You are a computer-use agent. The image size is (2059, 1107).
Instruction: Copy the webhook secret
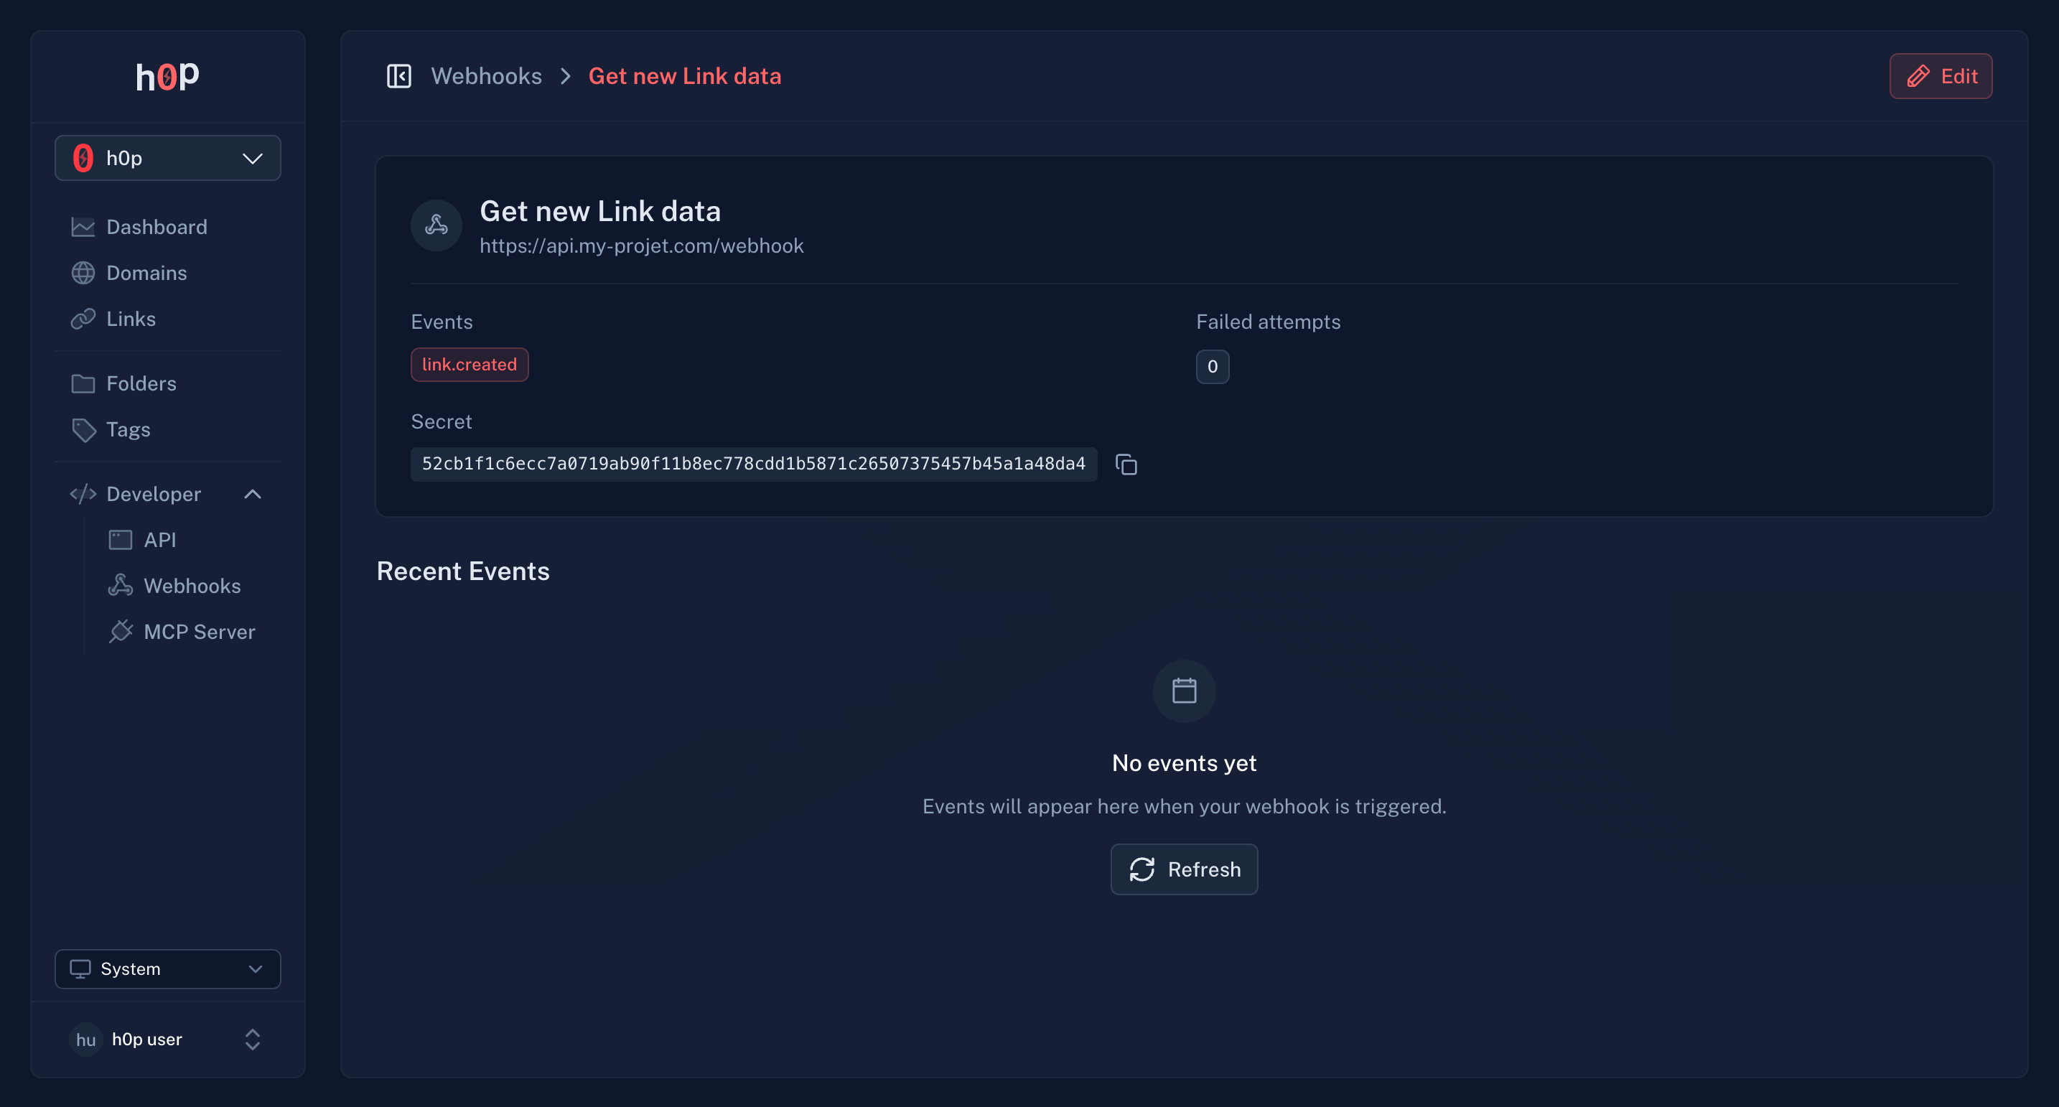1126,464
